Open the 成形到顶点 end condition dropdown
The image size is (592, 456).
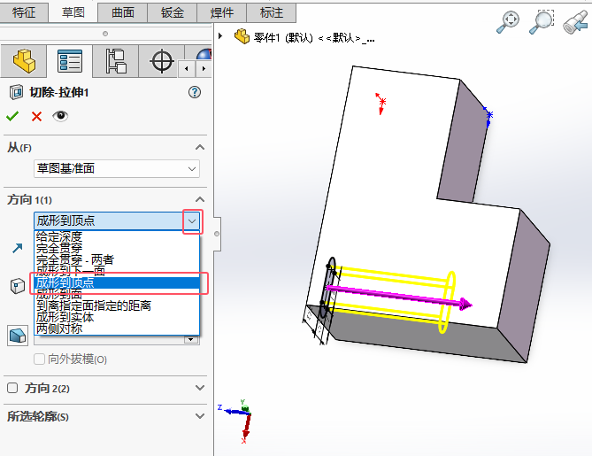(193, 221)
